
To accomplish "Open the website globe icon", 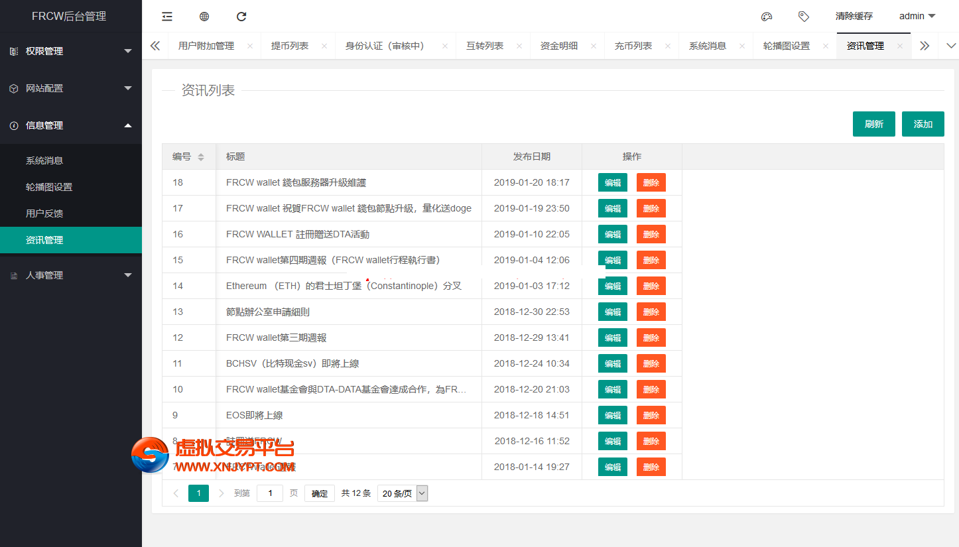I will [204, 17].
